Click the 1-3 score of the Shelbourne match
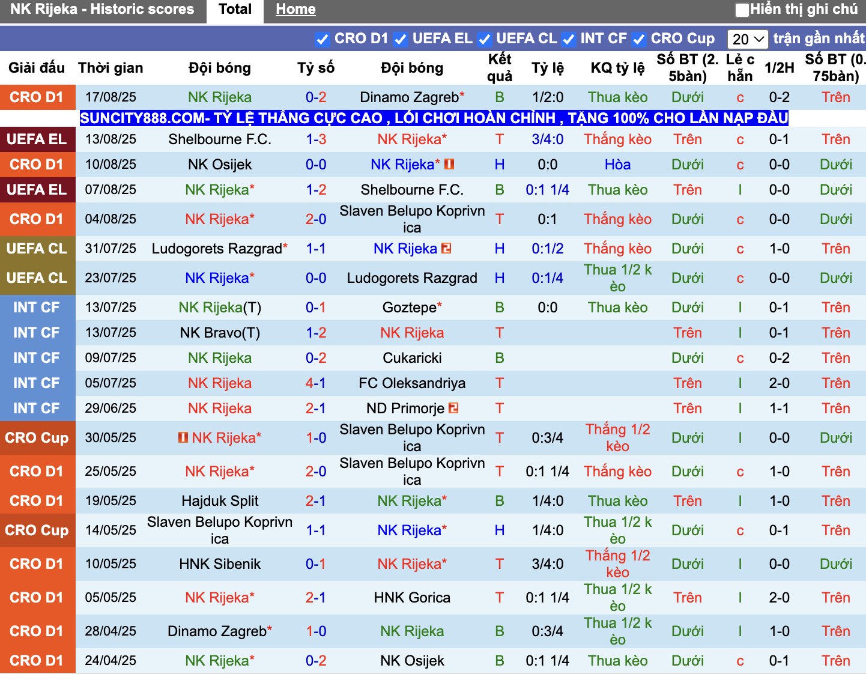Viewport: 866px width, 674px height. coord(316,139)
